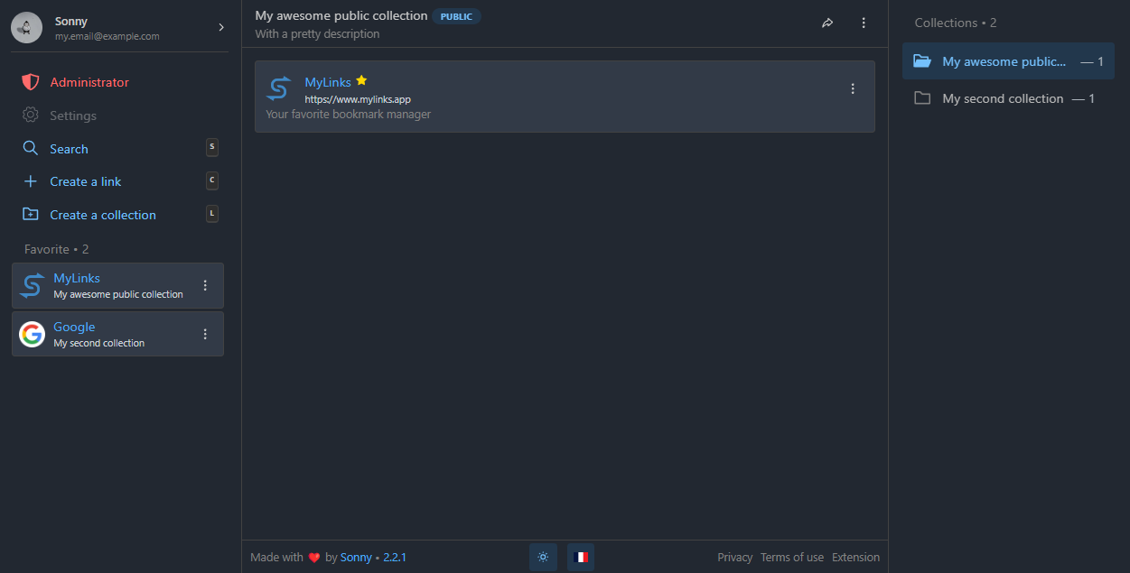Open Settings from the sidebar
1130x573 pixels.
tap(72, 116)
